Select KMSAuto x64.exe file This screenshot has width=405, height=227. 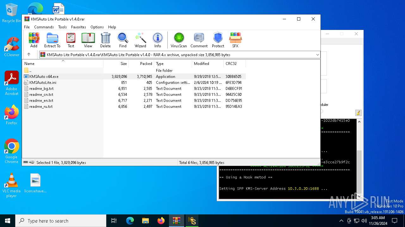click(x=134, y=77)
